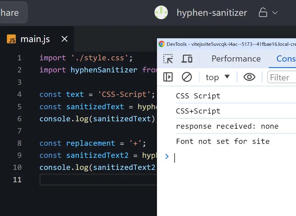296x216 pixels.
Task: Click 'response received: none' console message
Action: (x=227, y=126)
